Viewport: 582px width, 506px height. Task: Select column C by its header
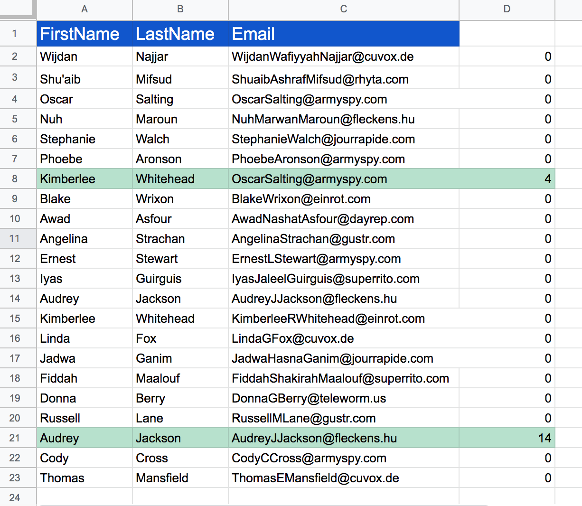click(x=343, y=9)
